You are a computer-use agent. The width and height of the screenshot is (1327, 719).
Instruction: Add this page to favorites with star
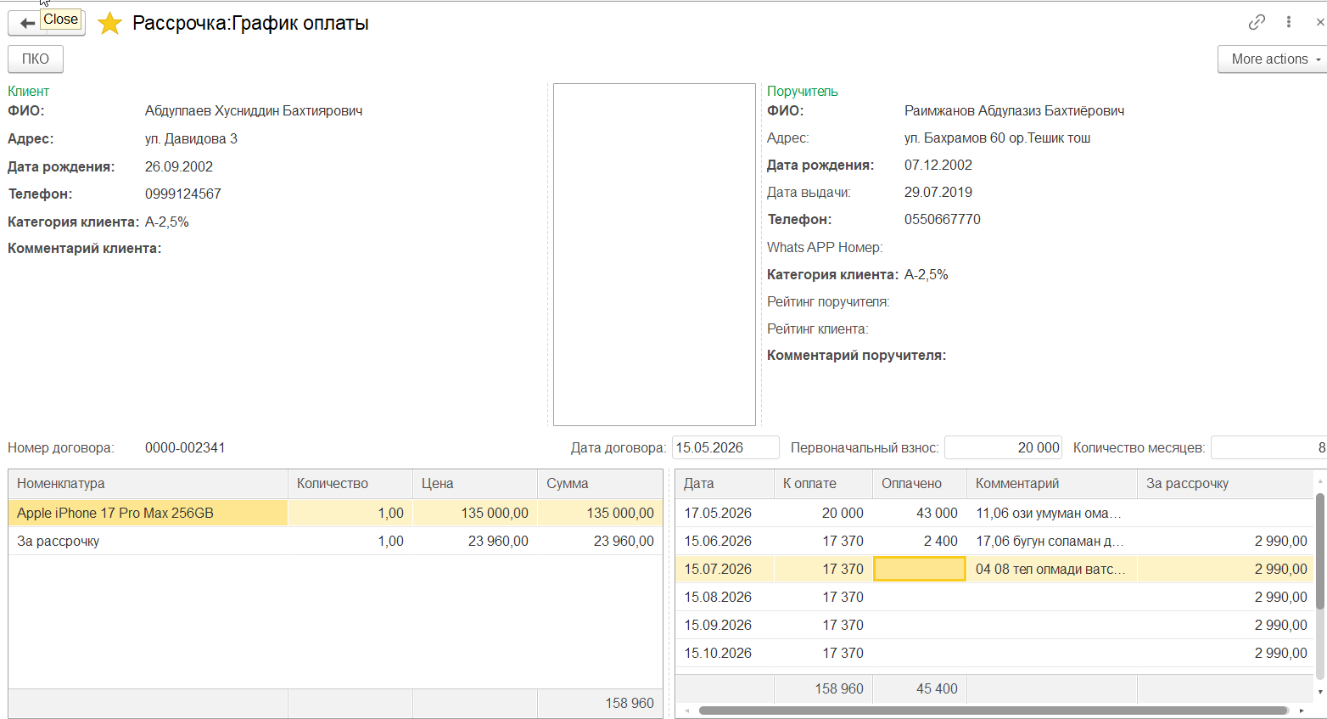109,23
